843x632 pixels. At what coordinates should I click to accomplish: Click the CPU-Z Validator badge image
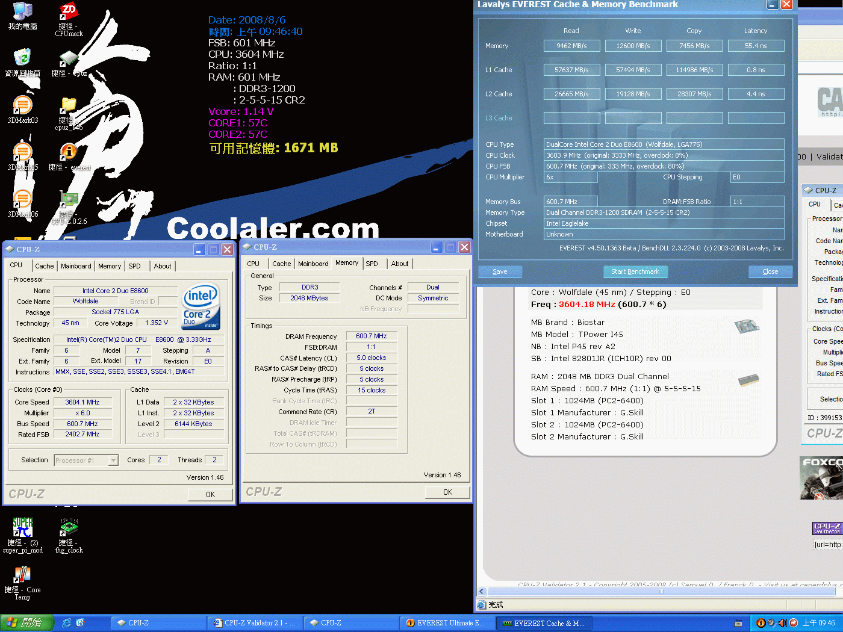pyautogui.click(x=827, y=528)
